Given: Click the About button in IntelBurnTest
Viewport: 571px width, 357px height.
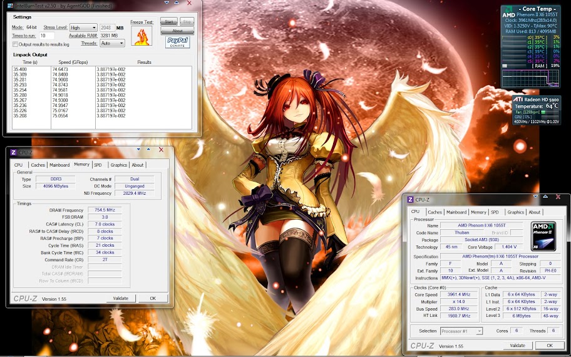Looking at the screenshot, I should [x=177, y=31].
